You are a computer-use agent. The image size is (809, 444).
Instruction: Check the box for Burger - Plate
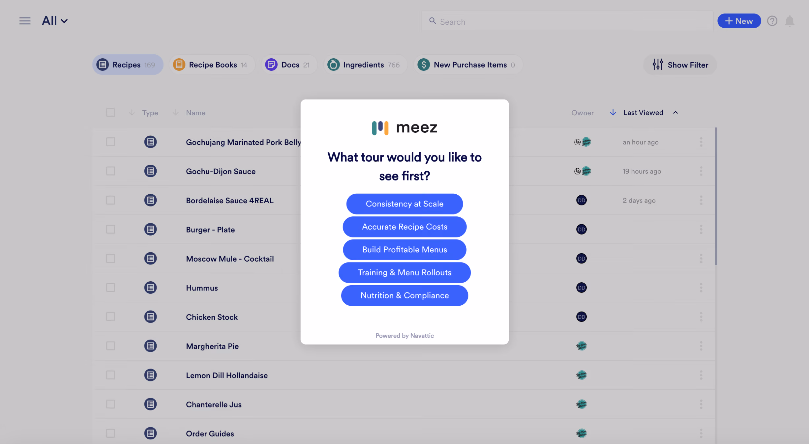point(110,229)
